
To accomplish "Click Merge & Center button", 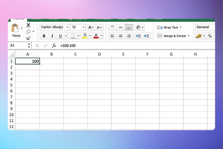I will click(x=172, y=36).
